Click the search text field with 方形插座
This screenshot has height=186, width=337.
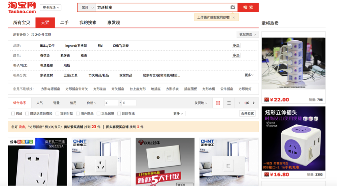(x=163, y=7)
